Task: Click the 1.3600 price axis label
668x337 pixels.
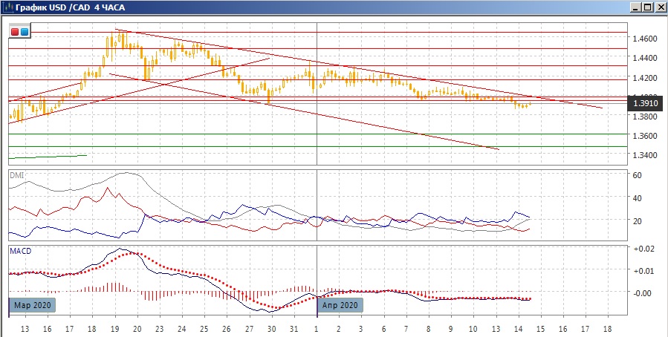Action: click(x=646, y=136)
